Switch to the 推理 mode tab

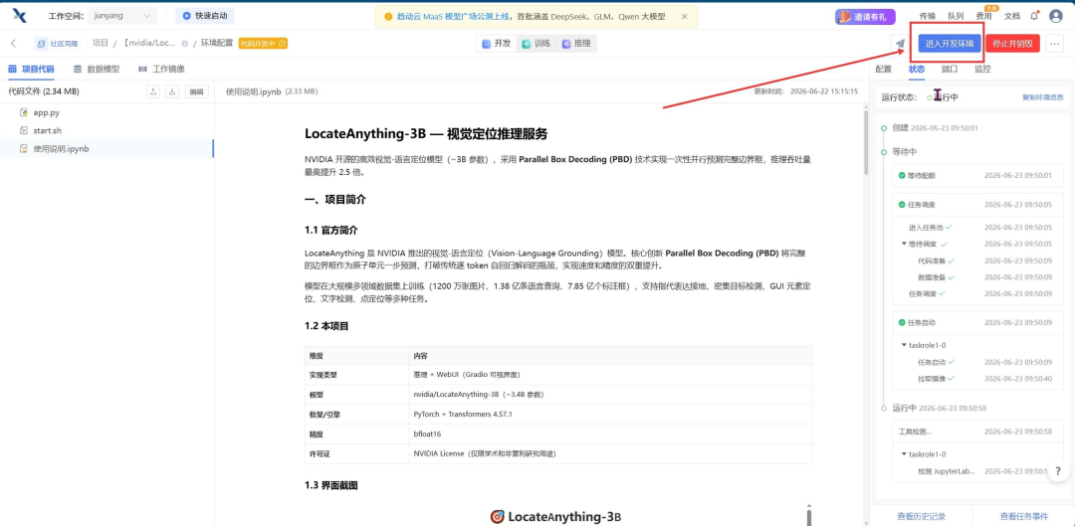(x=576, y=43)
